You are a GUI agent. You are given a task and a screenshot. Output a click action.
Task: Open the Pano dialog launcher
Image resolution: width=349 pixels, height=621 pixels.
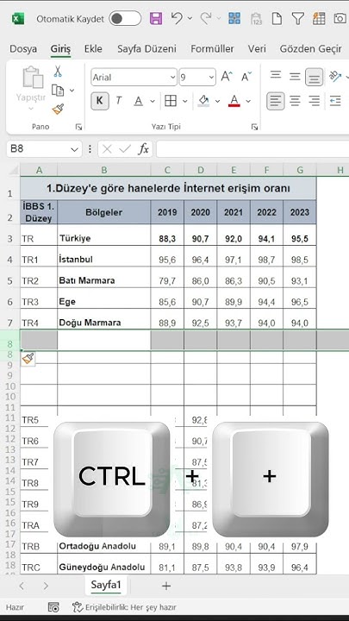(78, 127)
